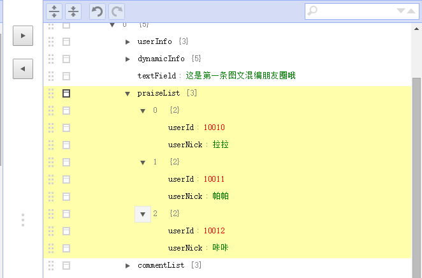Open action menu for userNick 帕帕 row

point(66,197)
